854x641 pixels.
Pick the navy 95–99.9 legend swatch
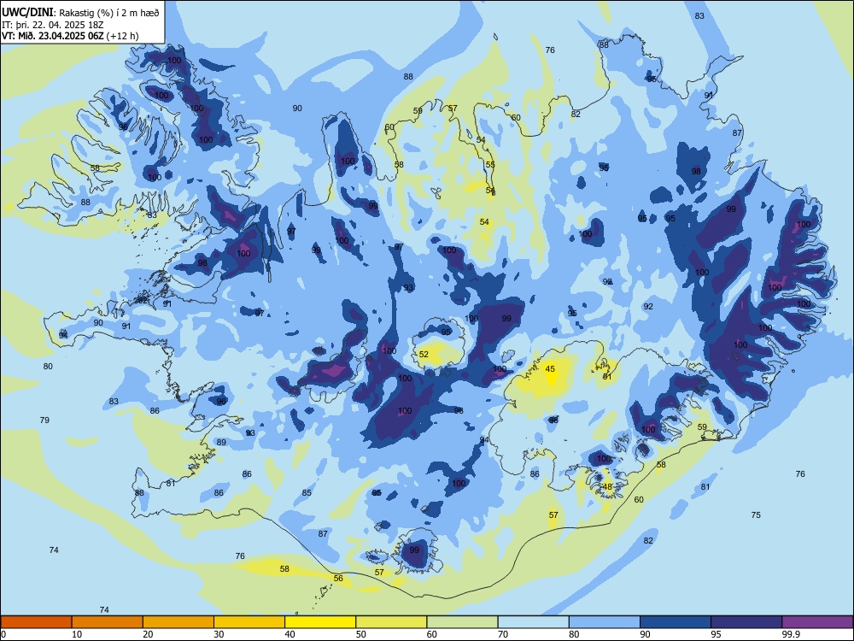(746, 622)
